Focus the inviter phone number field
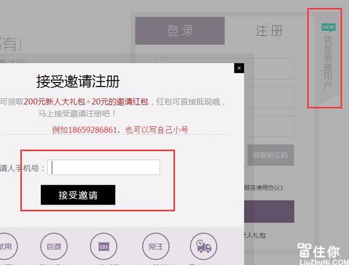 [104, 167]
